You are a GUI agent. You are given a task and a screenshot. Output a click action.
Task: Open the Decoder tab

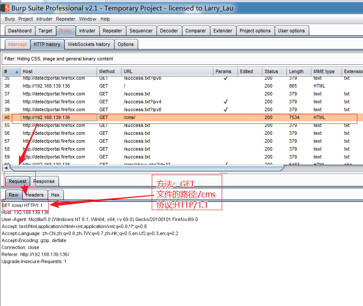169,31
